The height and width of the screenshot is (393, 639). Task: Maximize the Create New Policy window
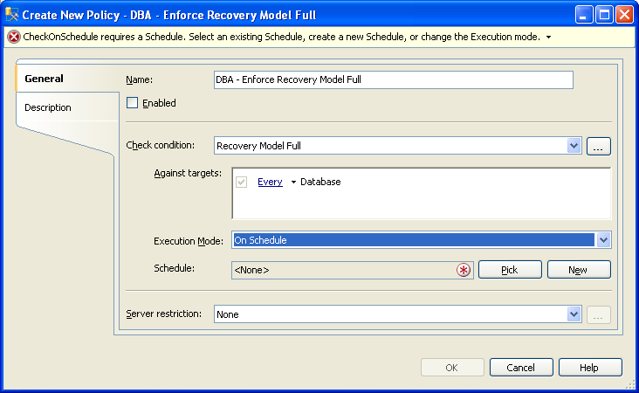point(604,15)
